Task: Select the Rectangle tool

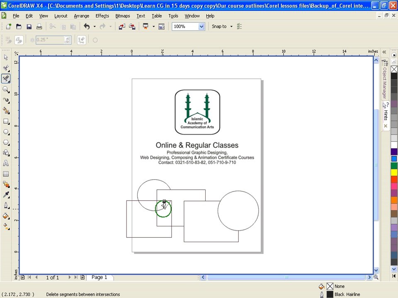Action: click(x=6, y=121)
